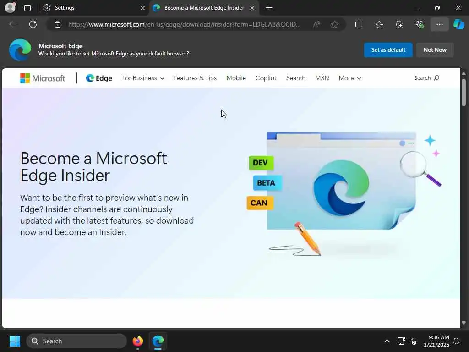
Task: Open Read aloud icon in address bar
Action: pyautogui.click(x=316, y=24)
